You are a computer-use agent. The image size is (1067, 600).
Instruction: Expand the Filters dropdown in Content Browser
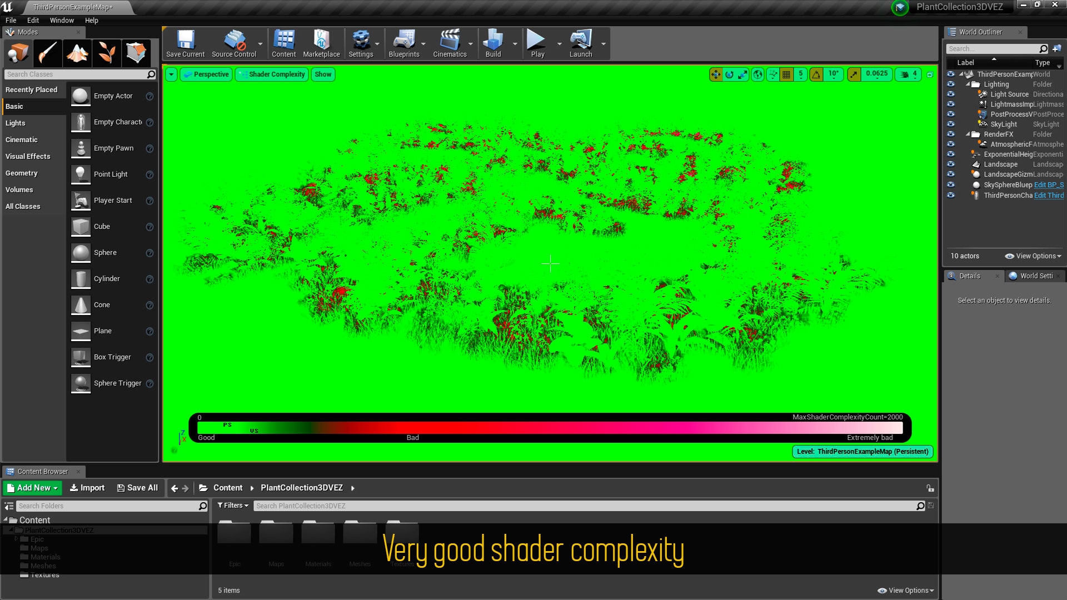coord(233,506)
